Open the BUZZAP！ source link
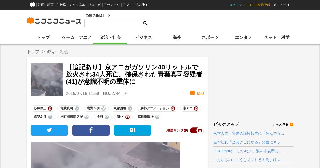The width and height of the screenshot is (320, 168). pos(113,93)
